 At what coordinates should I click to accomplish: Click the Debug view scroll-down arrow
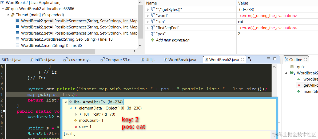click(140, 46)
